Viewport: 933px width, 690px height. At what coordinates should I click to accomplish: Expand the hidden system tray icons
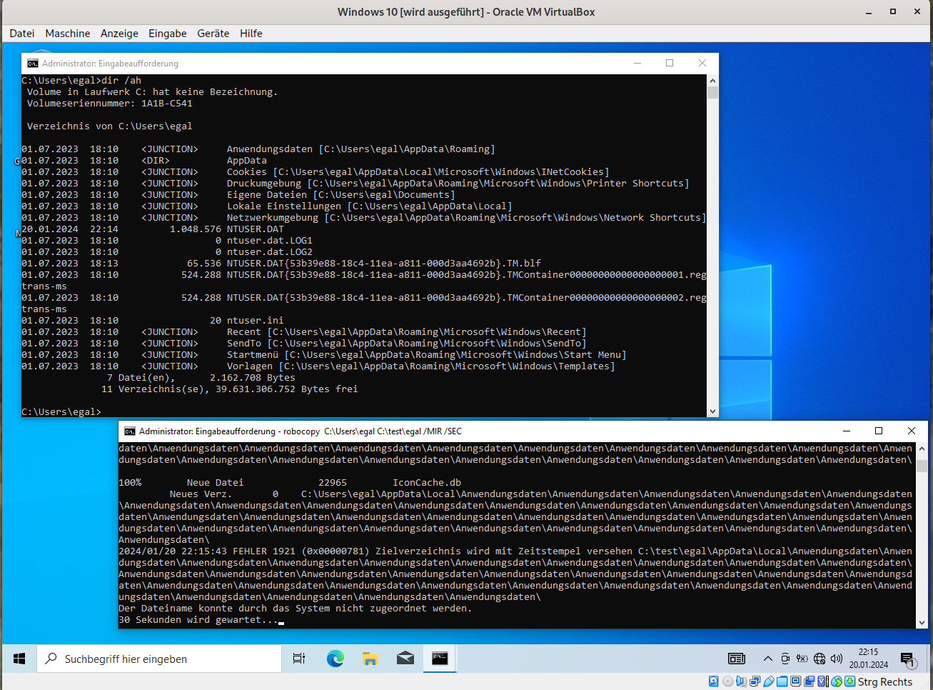pyautogui.click(x=767, y=659)
